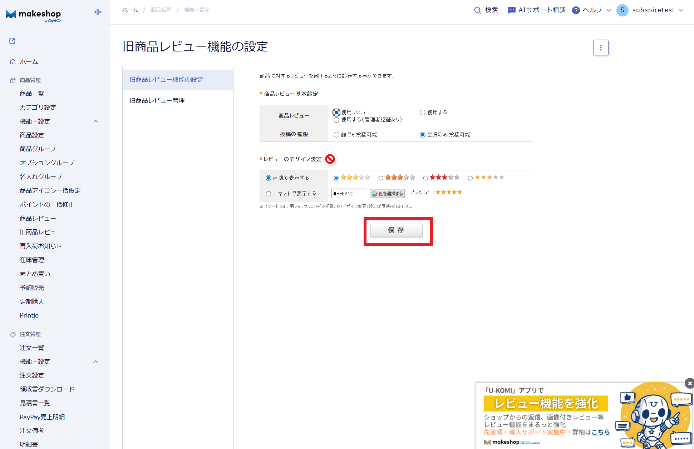Expand the subspiretest account dropdown arrow
Screen dimensions: 694x449
pos(681,10)
